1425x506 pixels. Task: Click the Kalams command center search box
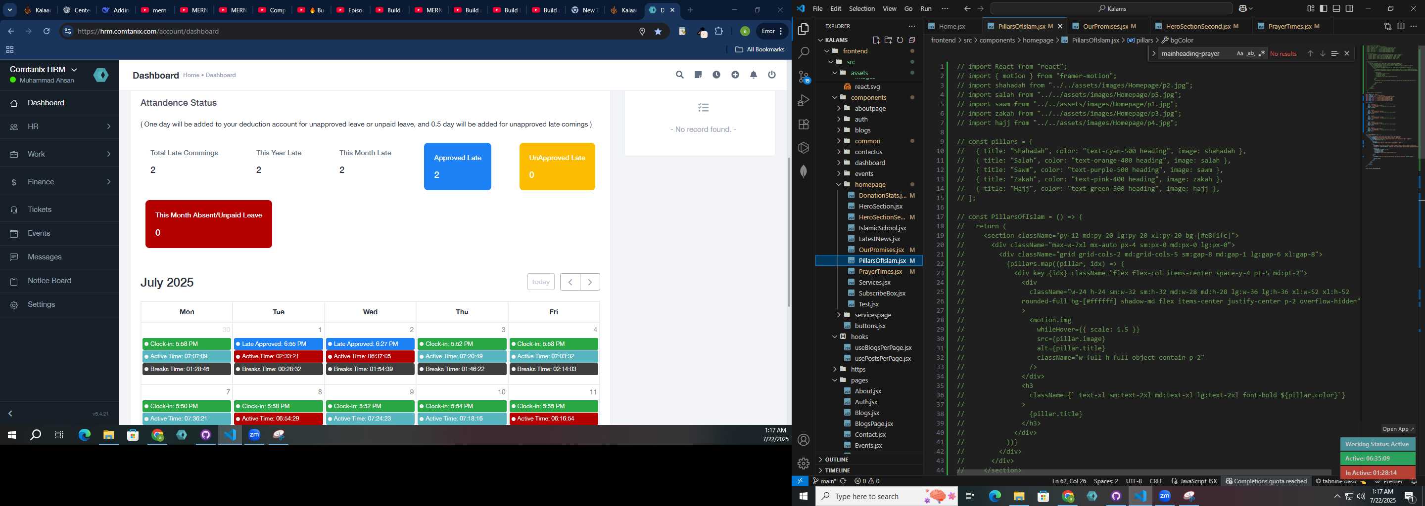click(1111, 8)
